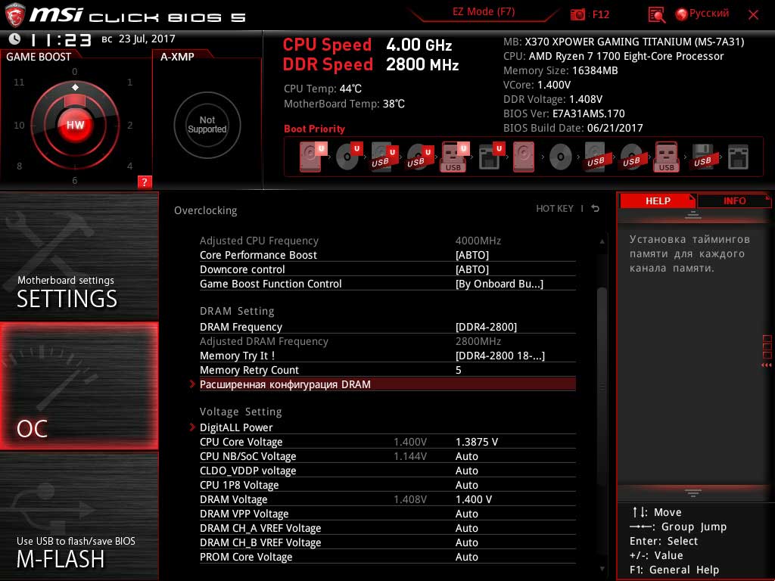Select the legacy CD/DVD boot icon without badges

[561, 157]
